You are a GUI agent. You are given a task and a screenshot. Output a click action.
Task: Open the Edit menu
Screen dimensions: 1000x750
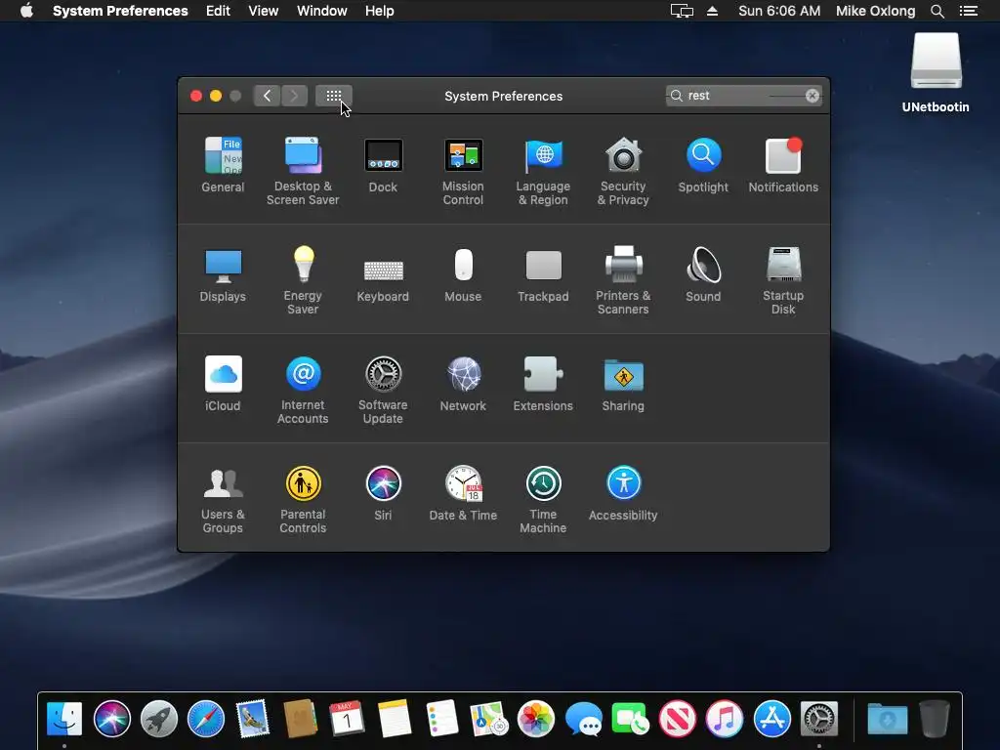click(x=218, y=11)
